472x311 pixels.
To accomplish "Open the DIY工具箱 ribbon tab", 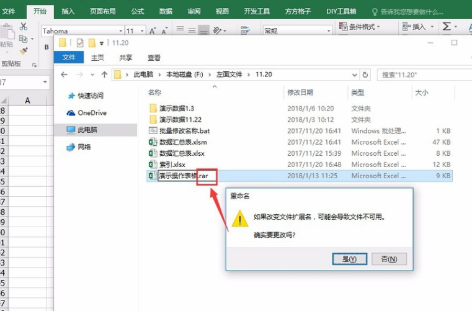I will tap(341, 11).
